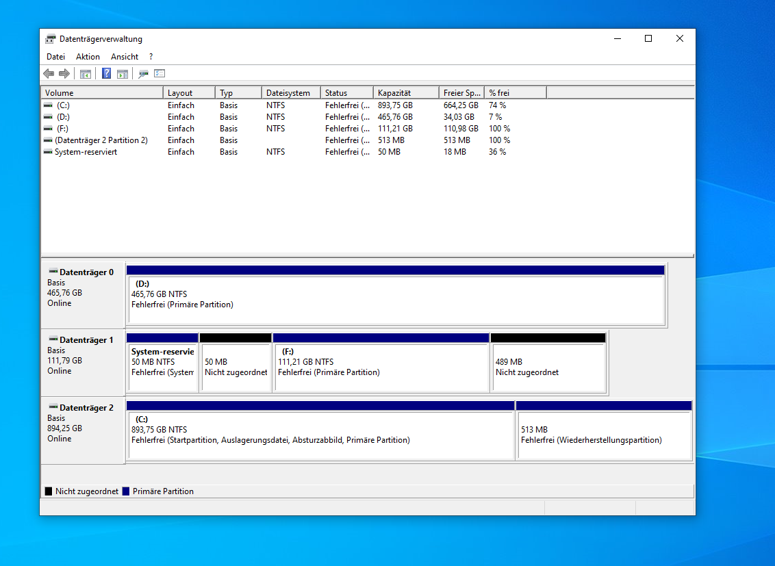The height and width of the screenshot is (566, 775).
Task: Open the Ansicht menu
Action: [125, 57]
